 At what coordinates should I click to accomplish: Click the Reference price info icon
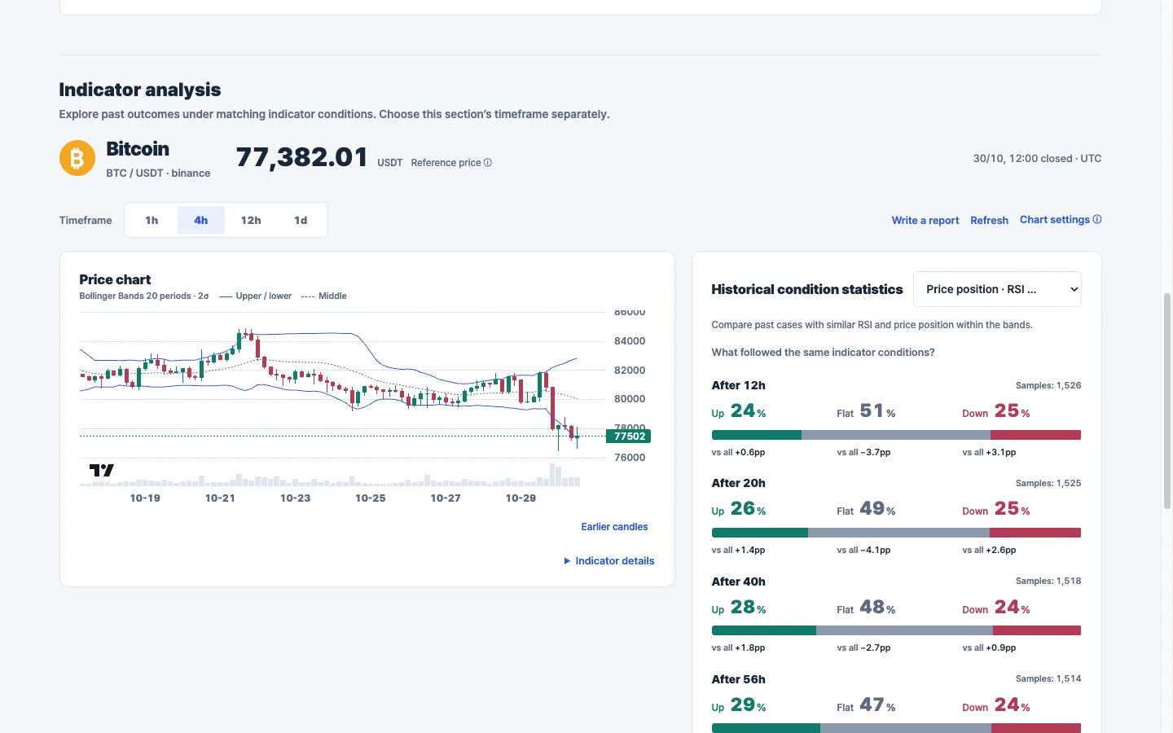(488, 163)
